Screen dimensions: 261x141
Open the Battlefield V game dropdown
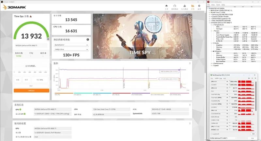71,45
